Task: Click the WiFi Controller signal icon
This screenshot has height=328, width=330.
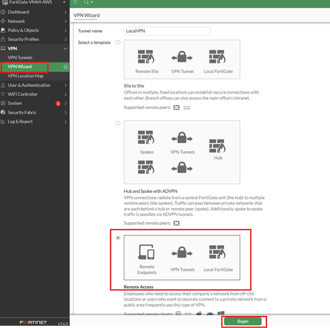Action: (x=3, y=94)
